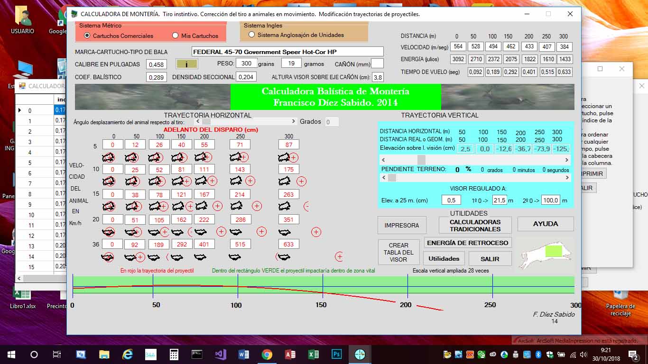Click the SALIR button

click(490, 259)
